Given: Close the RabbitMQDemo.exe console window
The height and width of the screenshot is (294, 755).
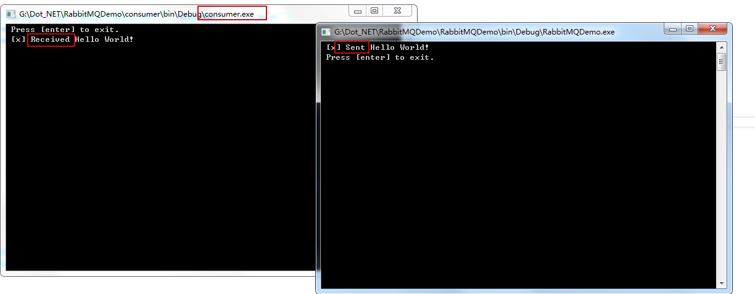Looking at the screenshot, I should (712, 28).
